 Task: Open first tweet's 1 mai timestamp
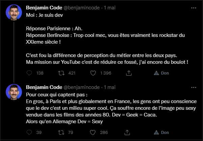[x=110, y=8]
